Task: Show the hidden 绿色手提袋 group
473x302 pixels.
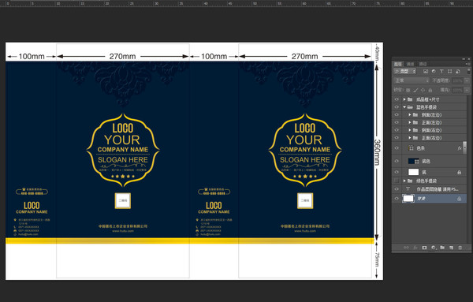Action: (x=397, y=181)
